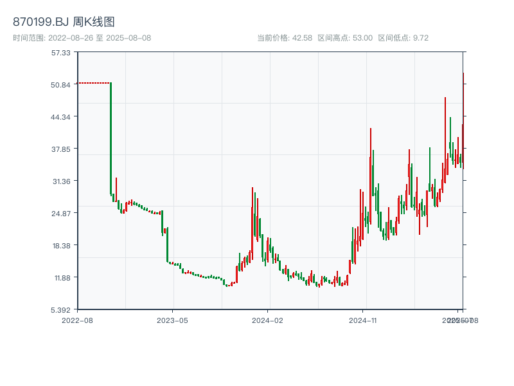Image resolution: width=514 pixels, height=386 pixels.
Task: Click the chart title 870199.BJ 周K线图
Action: point(64,22)
